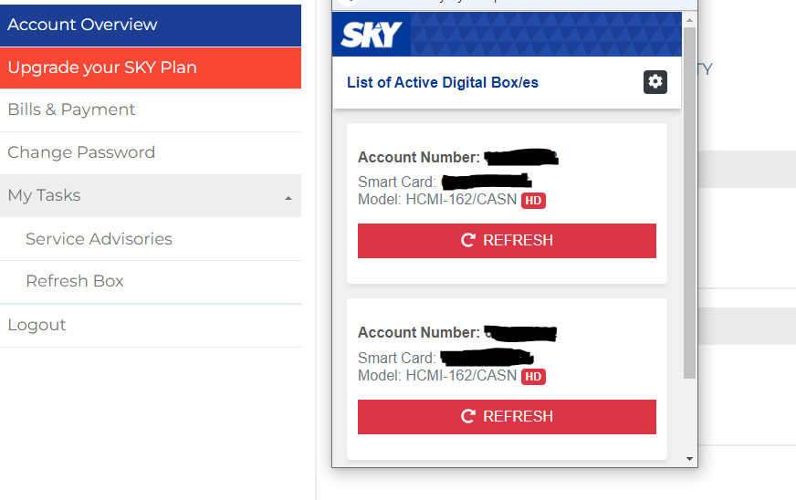Click Logout in the sidebar
The height and width of the screenshot is (500, 796).
click(37, 325)
